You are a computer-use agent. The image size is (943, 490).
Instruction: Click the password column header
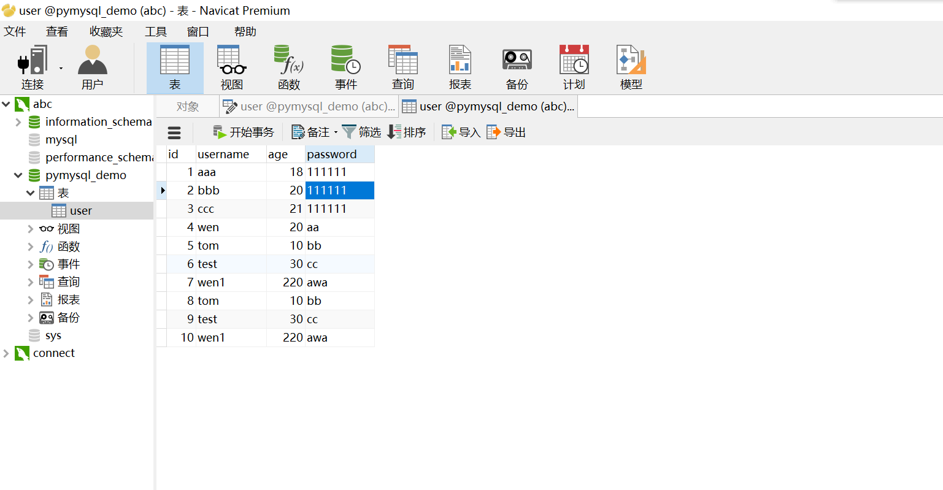click(332, 154)
